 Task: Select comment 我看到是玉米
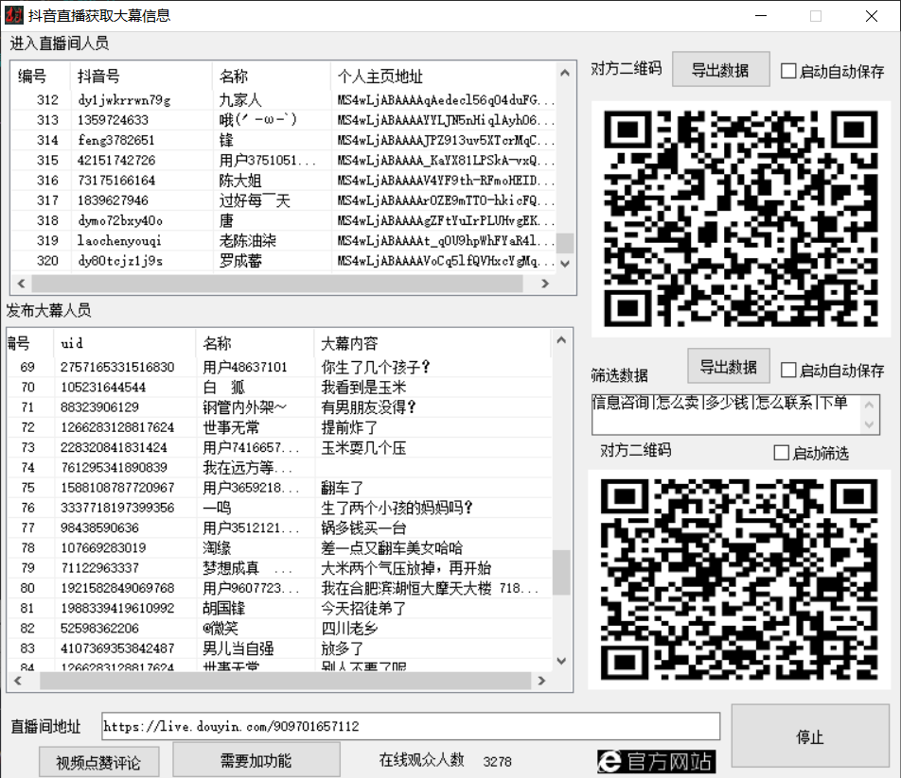pyautogui.click(x=279, y=387)
